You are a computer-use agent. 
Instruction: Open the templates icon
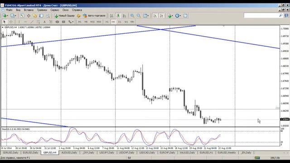click(x=185, y=16)
